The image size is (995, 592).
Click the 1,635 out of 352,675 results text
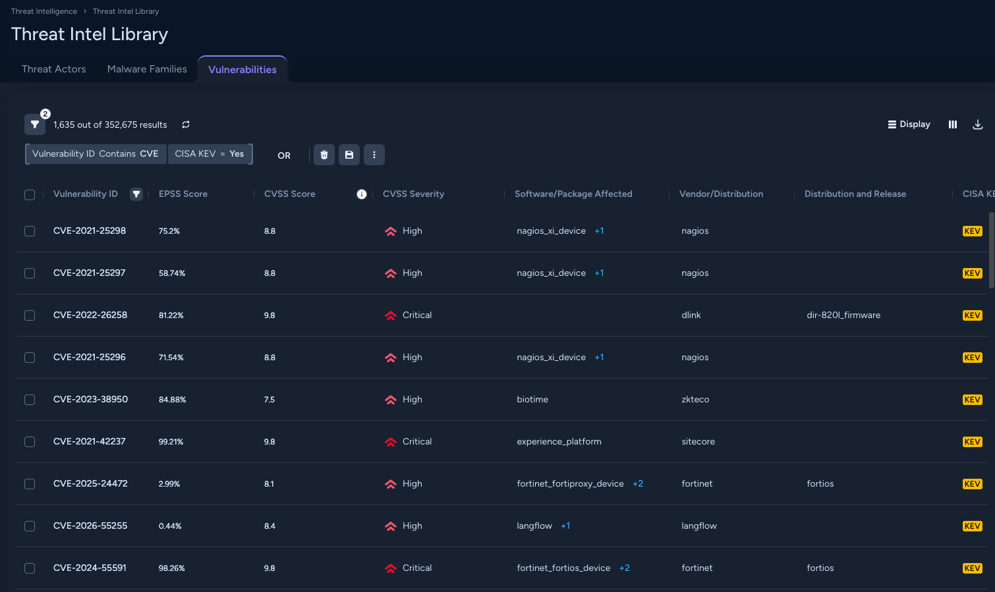click(110, 125)
